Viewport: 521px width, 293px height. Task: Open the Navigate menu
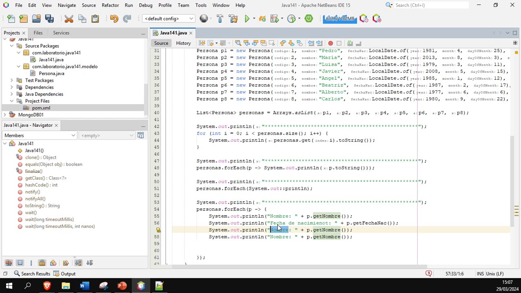(x=67, y=5)
